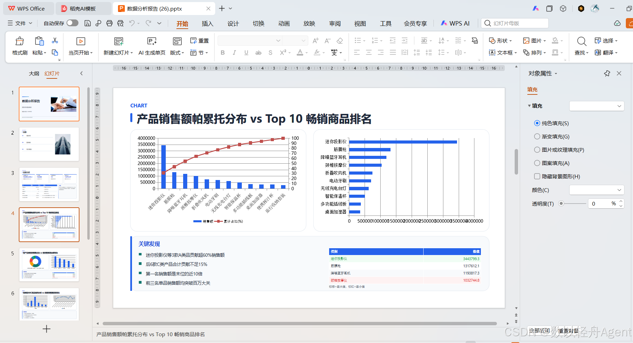This screenshot has height=343, width=633.
Task: Select slide 5 thumbnail
Action: pos(49,265)
